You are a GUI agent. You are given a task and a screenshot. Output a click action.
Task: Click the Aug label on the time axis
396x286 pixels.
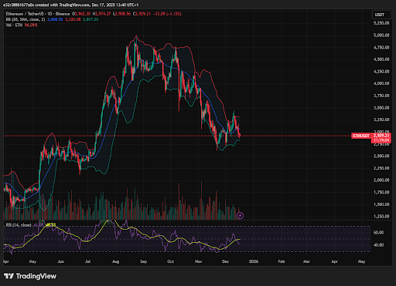click(x=116, y=261)
